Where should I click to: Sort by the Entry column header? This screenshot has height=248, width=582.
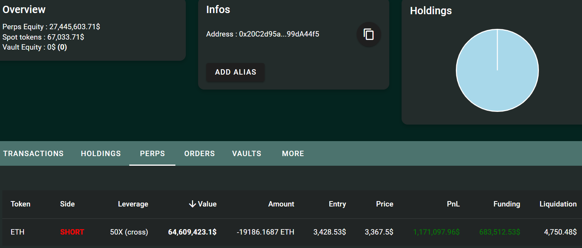coord(337,204)
